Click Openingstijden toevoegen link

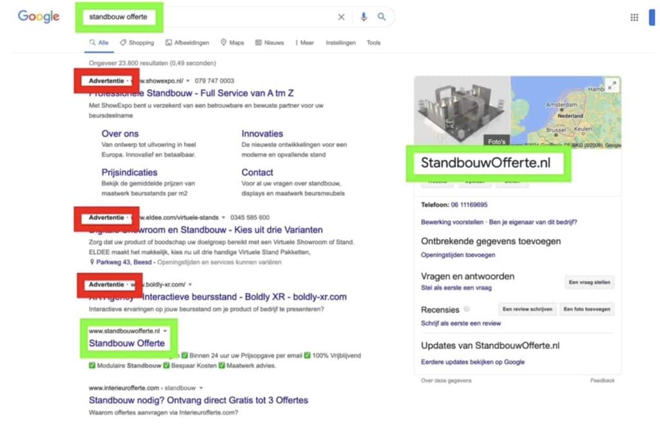458,255
